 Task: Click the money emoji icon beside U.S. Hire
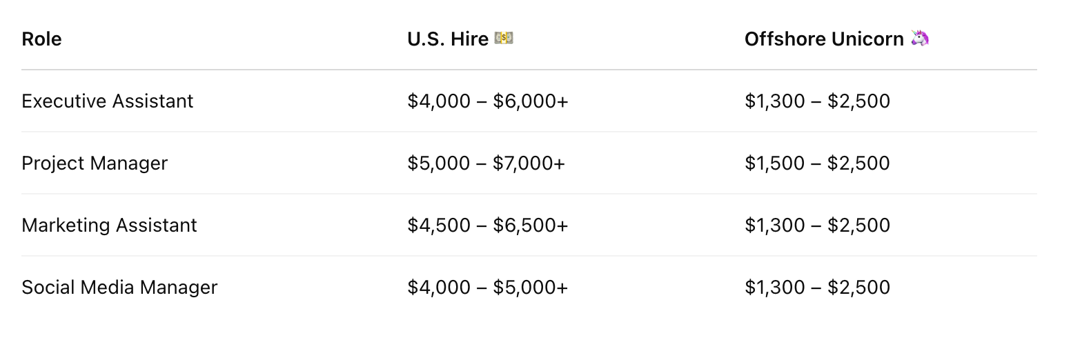coord(504,39)
